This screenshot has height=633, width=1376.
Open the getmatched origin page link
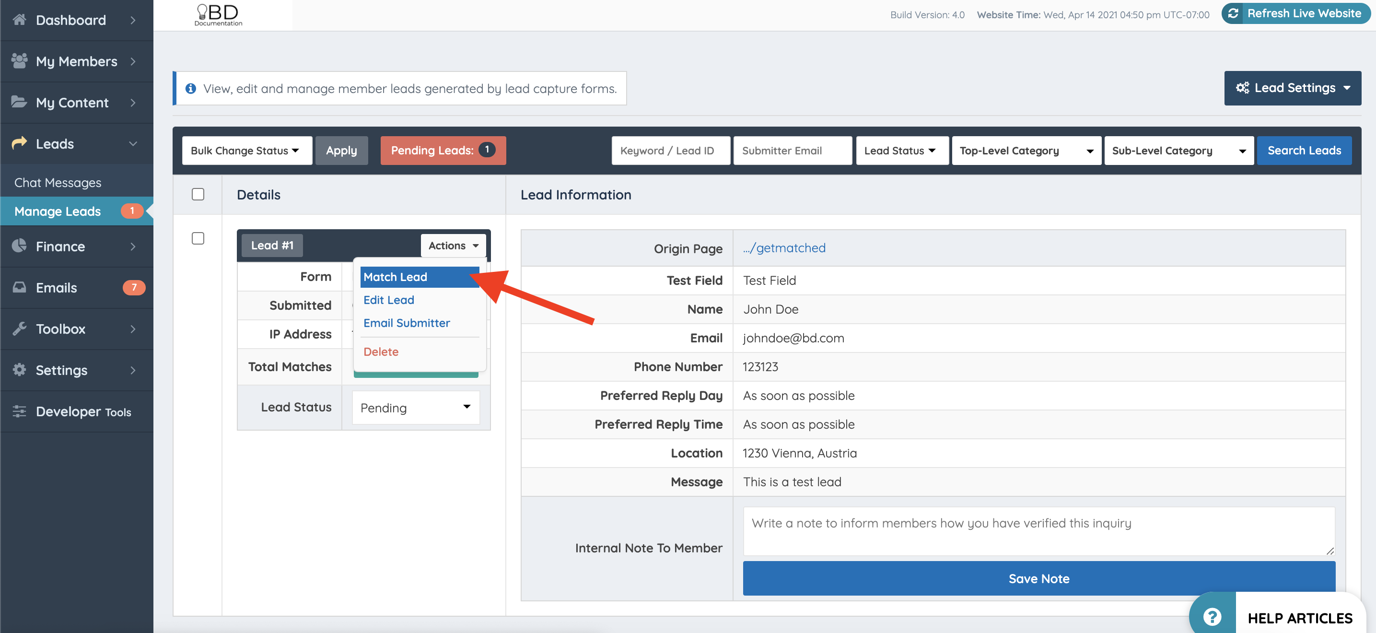(783, 248)
